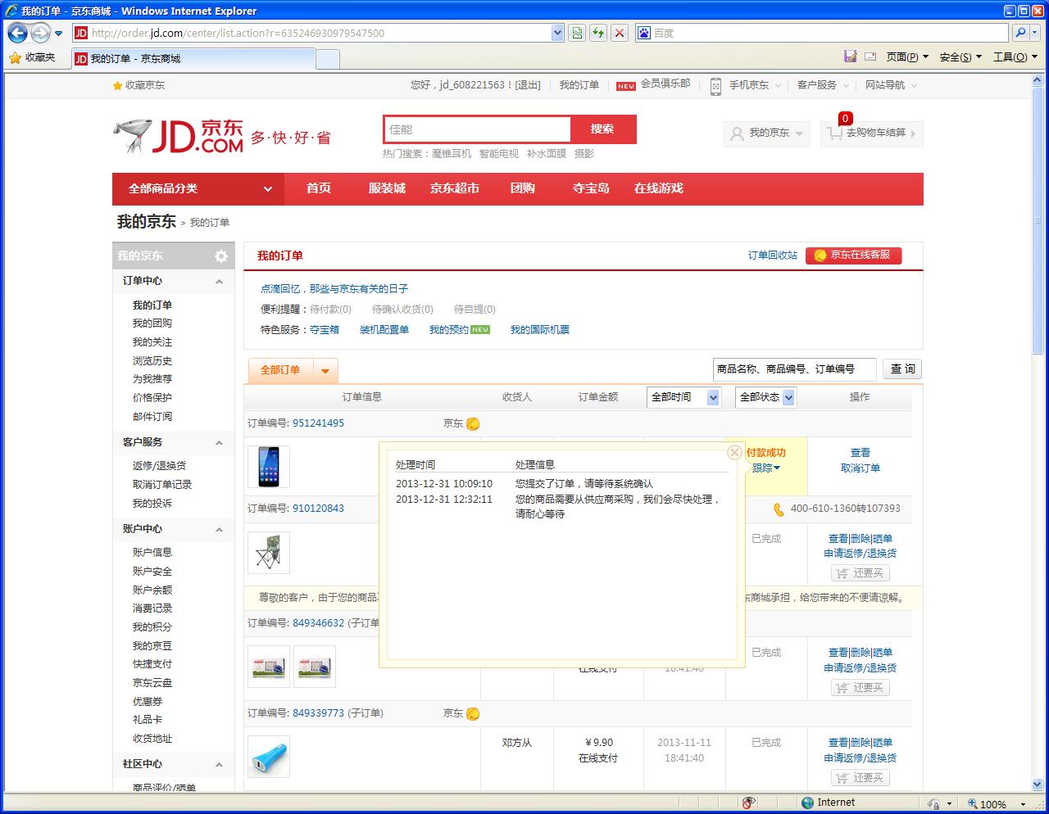Click the JD.com logo

pos(179,136)
